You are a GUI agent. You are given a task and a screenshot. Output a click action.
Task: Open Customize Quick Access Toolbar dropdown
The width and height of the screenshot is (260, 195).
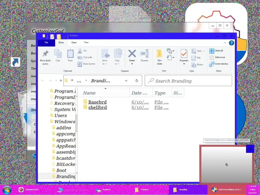64,37
